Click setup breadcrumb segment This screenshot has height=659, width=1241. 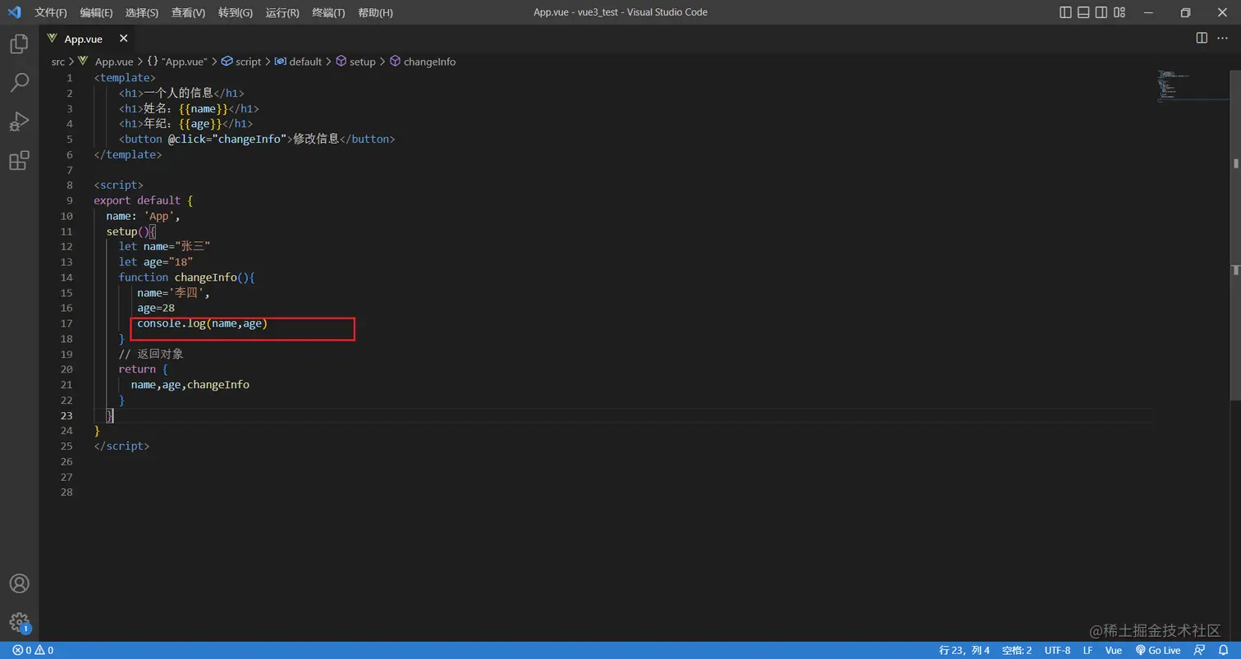355,62
